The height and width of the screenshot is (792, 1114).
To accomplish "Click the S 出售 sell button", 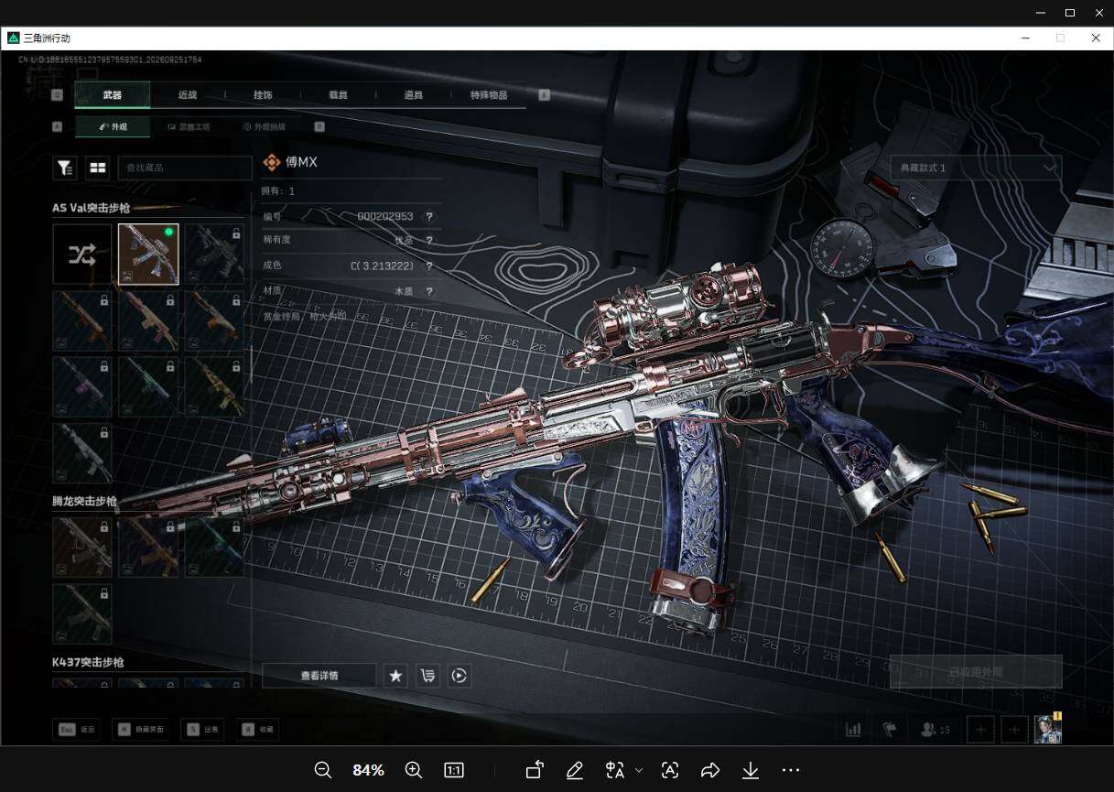I will (x=202, y=730).
